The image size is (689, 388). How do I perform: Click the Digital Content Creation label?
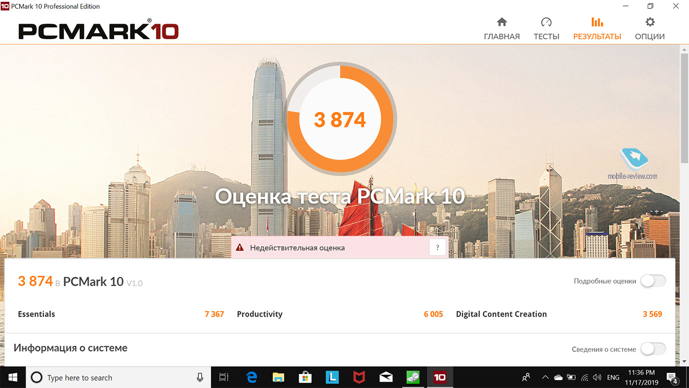[x=501, y=314]
